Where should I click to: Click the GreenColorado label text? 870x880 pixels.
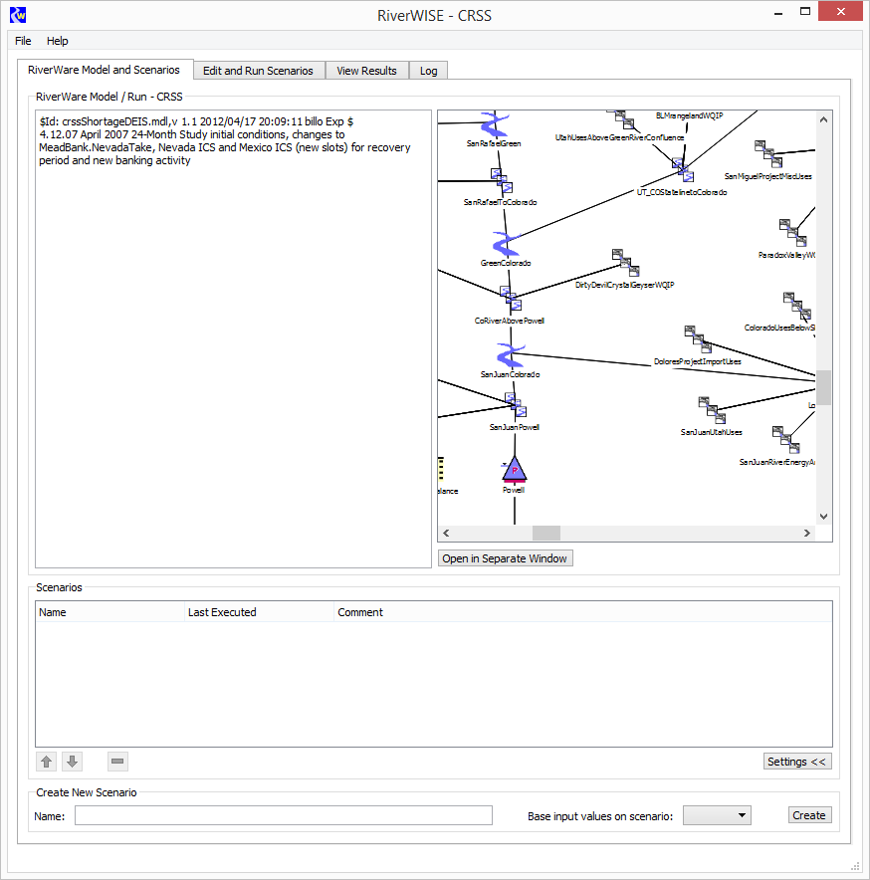click(506, 263)
